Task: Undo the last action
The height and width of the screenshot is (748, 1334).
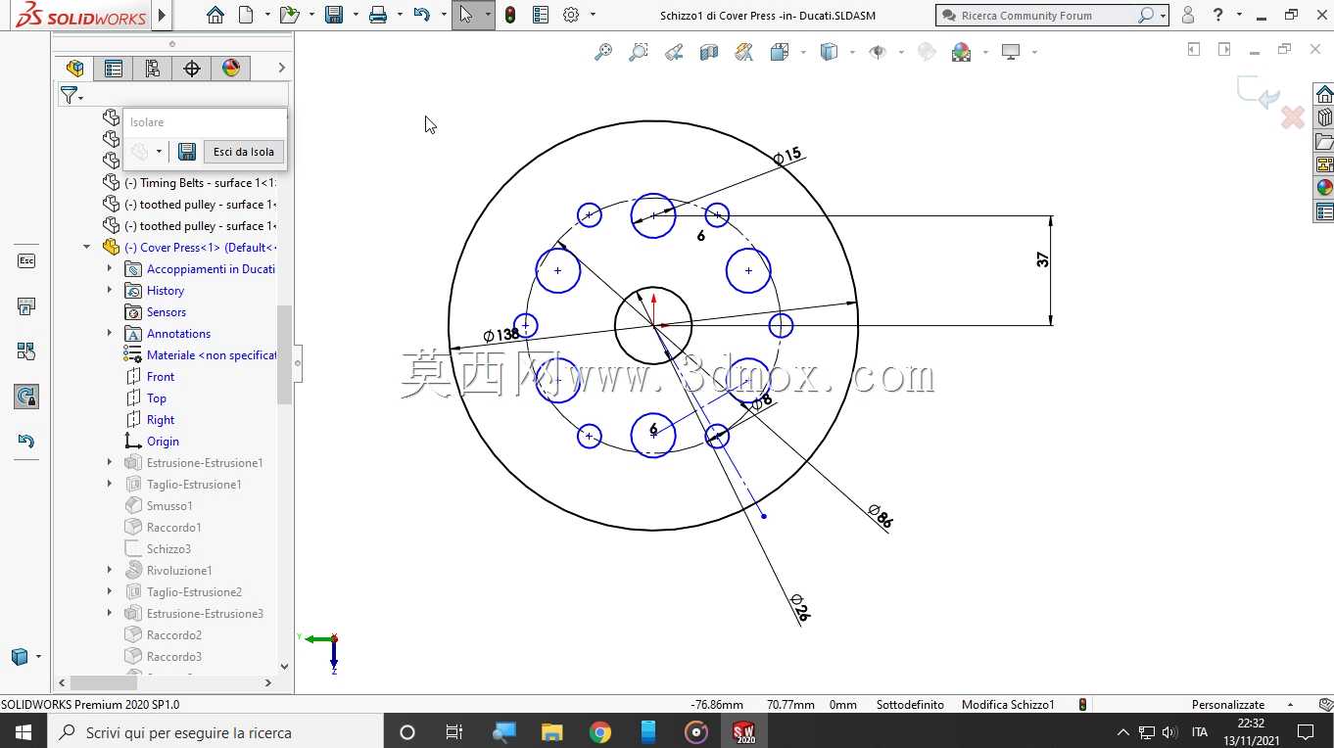Action: coord(421,15)
